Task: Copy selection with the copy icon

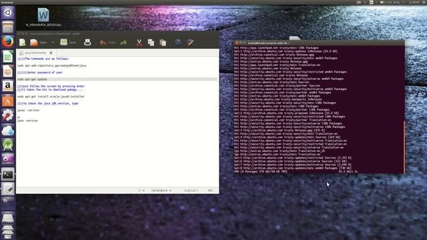Action: click(151, 43)
